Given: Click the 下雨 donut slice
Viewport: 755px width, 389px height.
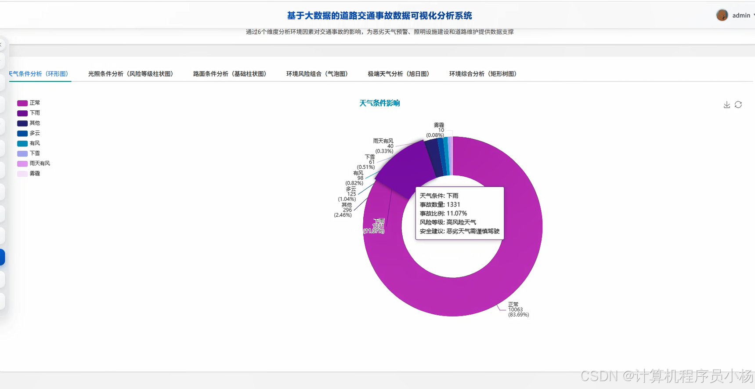Looking at the screenshot, I should click(x=404, y=169).
